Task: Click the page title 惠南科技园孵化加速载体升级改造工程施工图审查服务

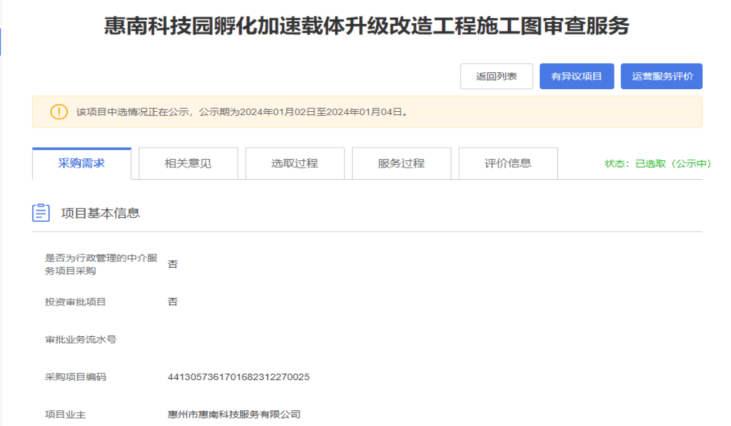Action: coord(366,26)
